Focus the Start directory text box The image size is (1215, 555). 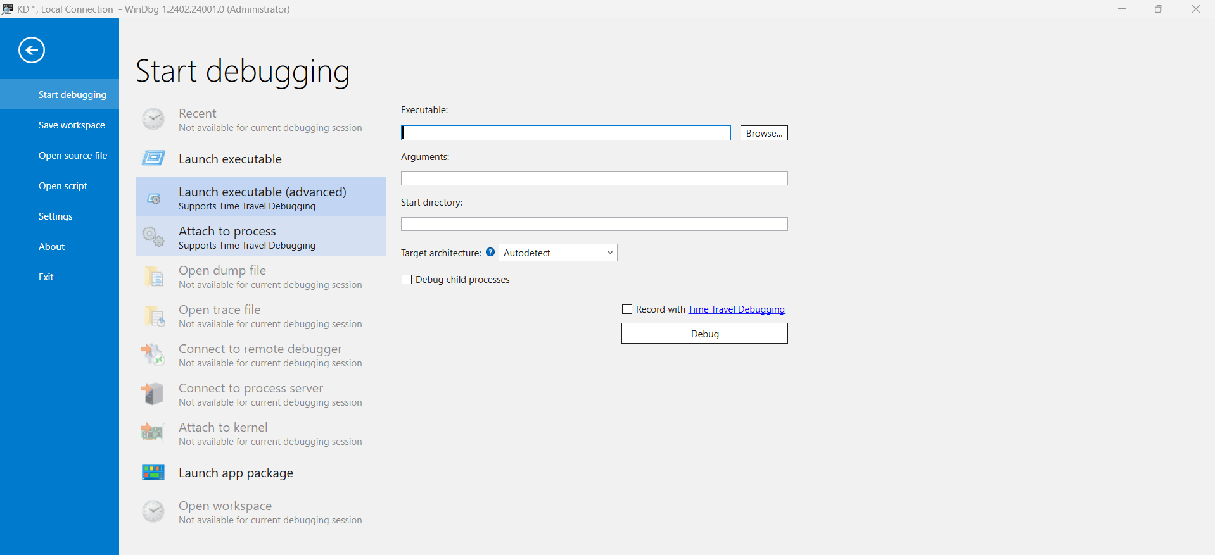594,224
